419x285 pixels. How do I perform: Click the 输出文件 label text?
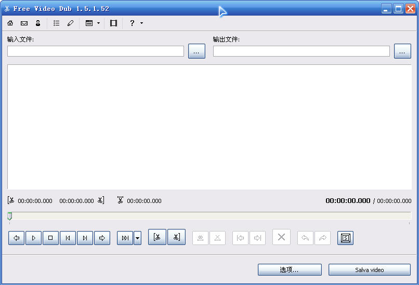click(x=226, y=39)
